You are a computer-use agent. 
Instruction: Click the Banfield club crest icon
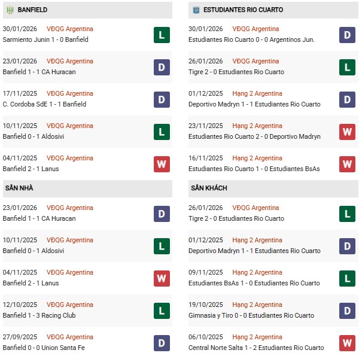(x=9, y=10)
